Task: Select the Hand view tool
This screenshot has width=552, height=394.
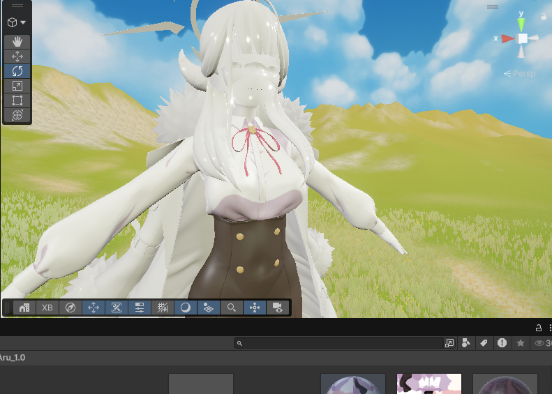Action: 17,42
